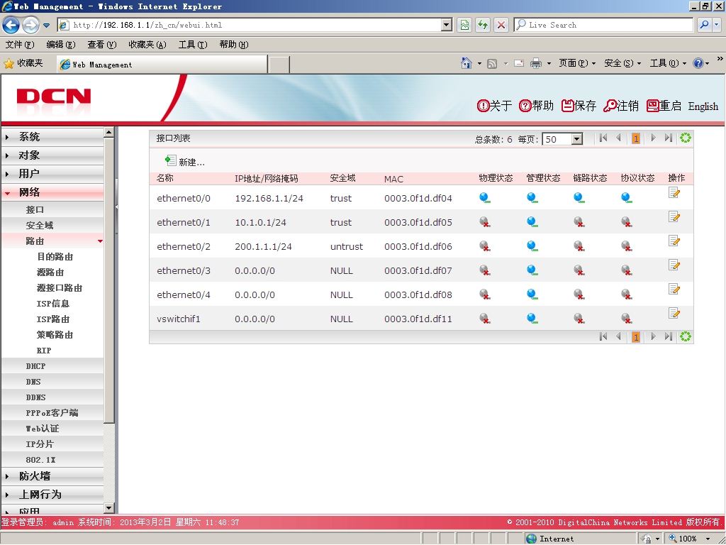Open the 工具(T) menu
The image size is (726, 545).
coord(193,45)
